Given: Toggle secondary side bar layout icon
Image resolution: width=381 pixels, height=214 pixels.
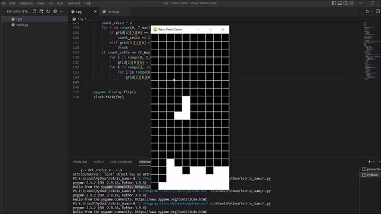Looking at the screenshot, I should click(345, 3).
